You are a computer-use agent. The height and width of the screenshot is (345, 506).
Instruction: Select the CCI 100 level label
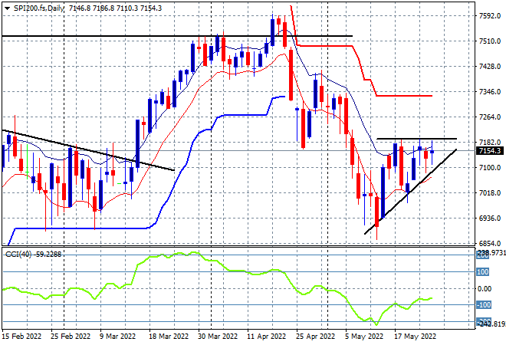(x=483, y=271)
